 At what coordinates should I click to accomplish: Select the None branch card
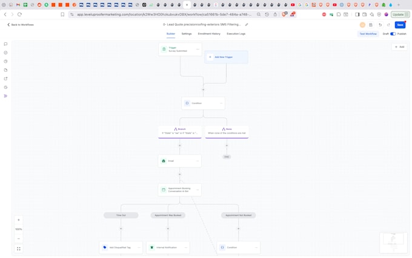point(227,132)
